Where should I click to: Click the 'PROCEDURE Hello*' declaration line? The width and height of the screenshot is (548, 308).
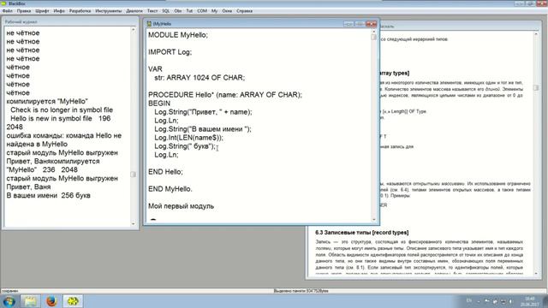(225, 95)
